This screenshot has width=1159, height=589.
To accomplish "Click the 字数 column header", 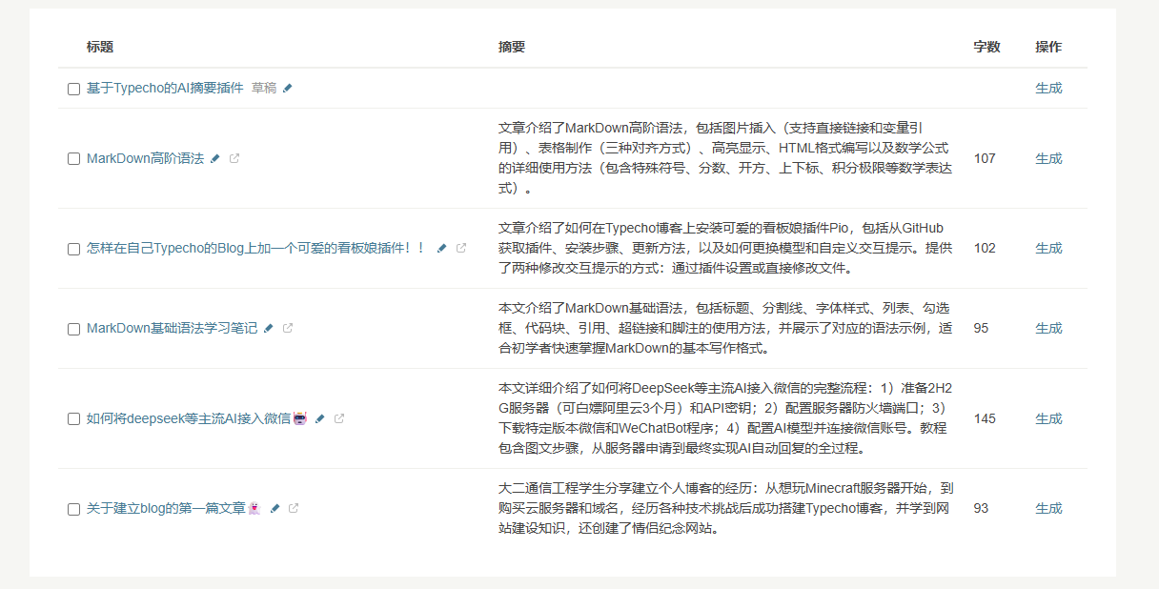I will (986, 47).
